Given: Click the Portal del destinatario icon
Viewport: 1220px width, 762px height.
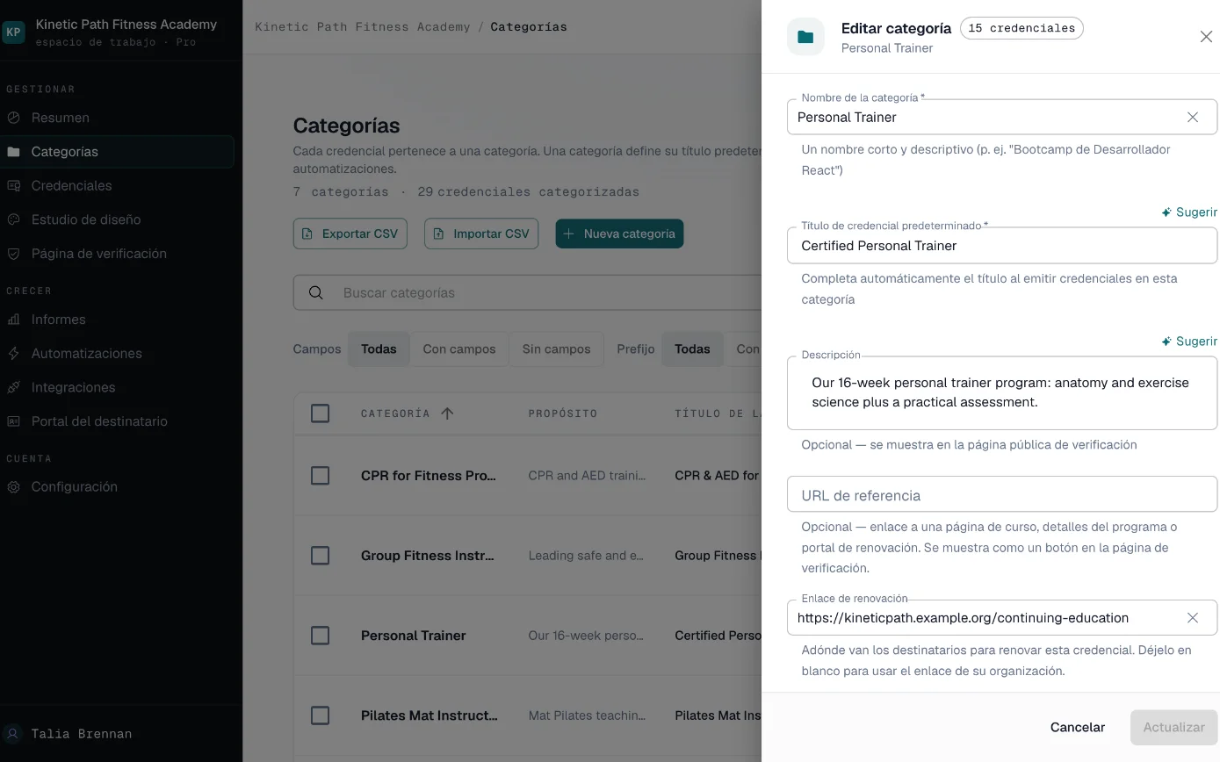Looking at the screenshot, I should tap(13, 421).
